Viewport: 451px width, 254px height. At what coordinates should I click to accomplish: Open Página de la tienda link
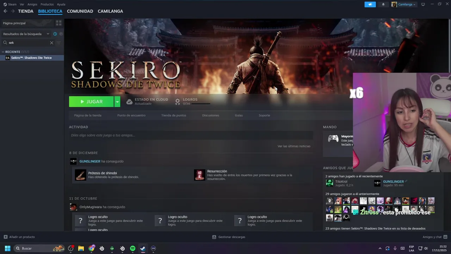[88, 115]
